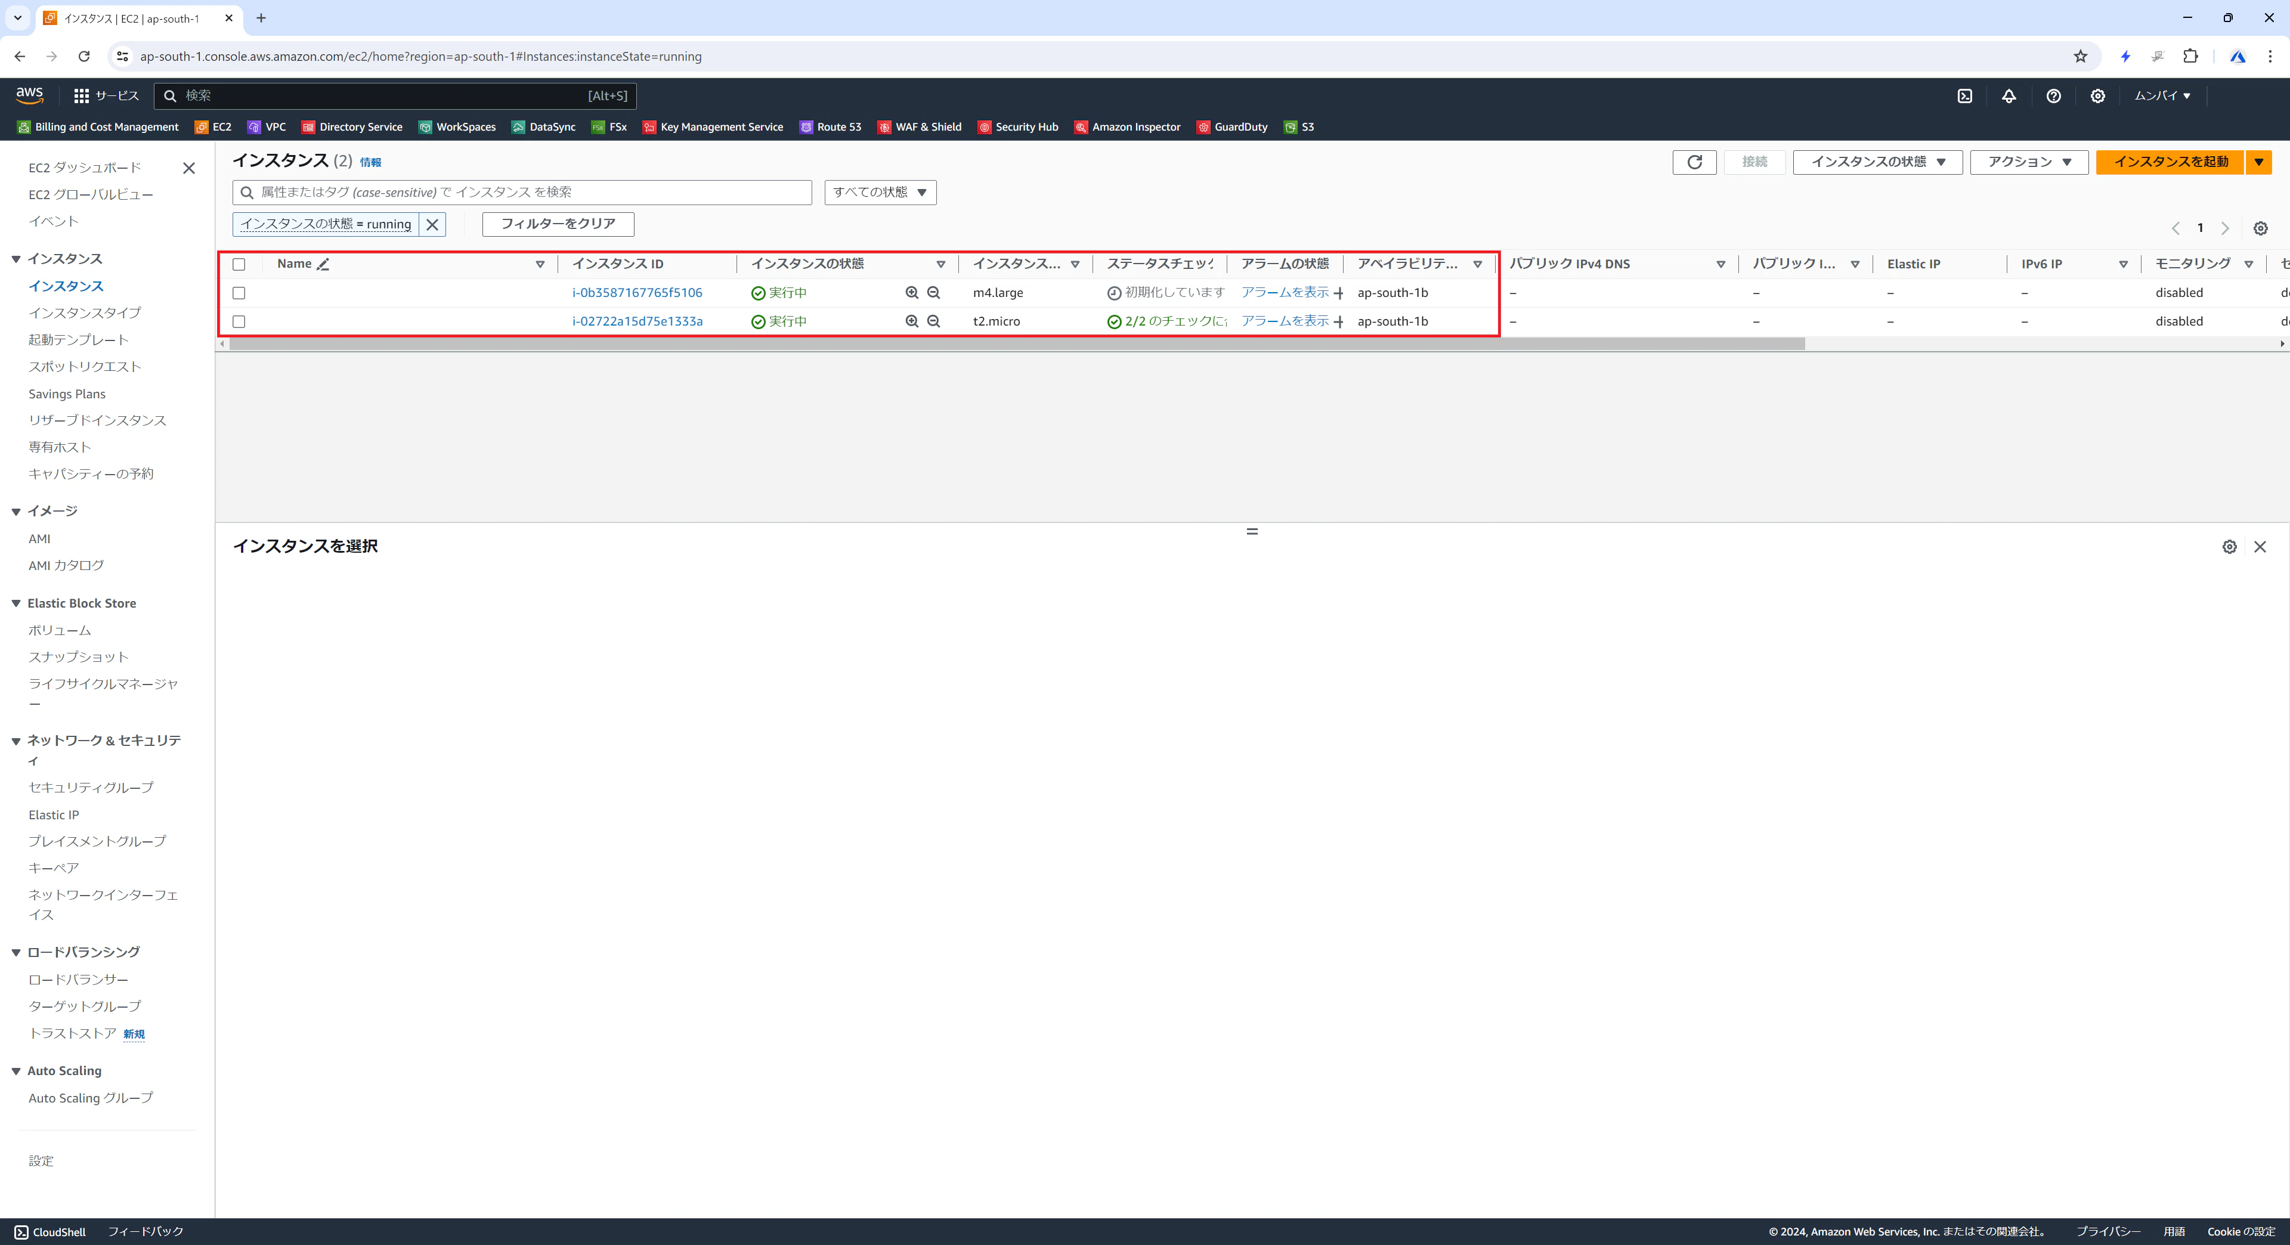
Task: Close the instance details panel
Action: 2261,547
